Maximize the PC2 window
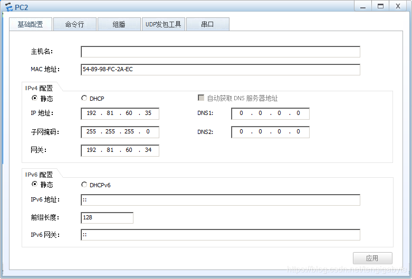The image size is (412, 279). (x=380, y=6)
